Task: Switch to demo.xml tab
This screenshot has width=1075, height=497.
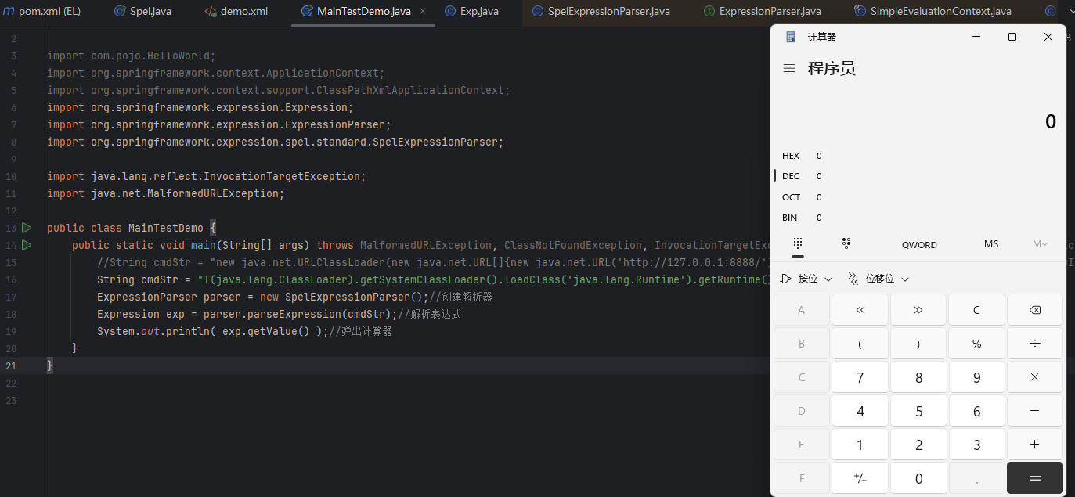Action: click(236, 12)
